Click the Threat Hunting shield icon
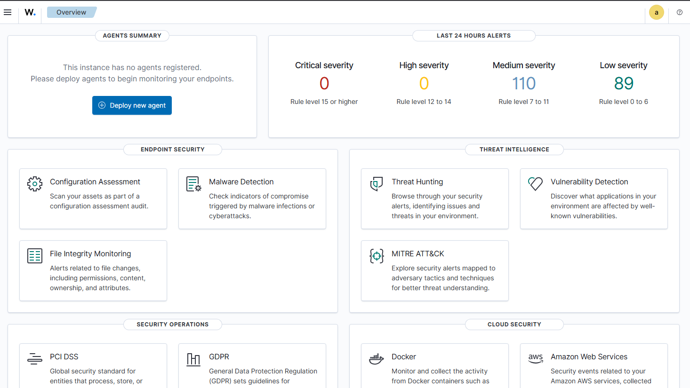 377,184
